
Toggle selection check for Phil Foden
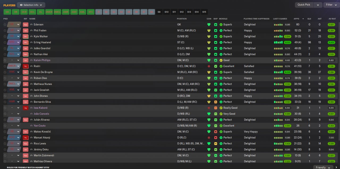pos(5,31)
